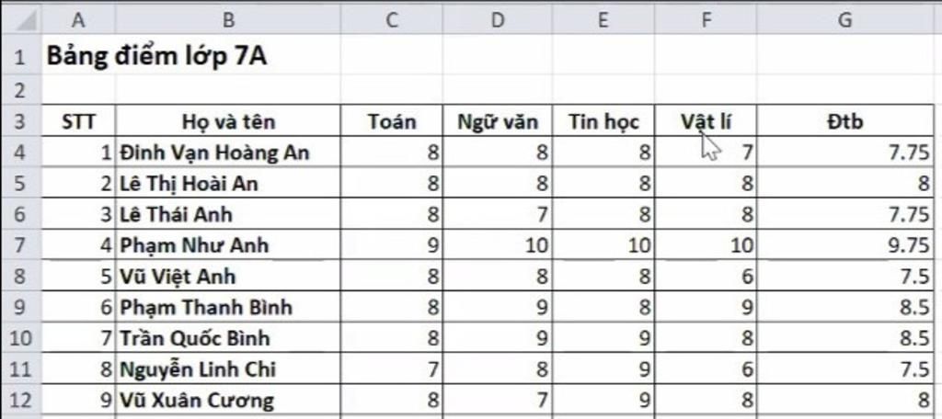
Task: Select row 7 header
Action: click(20, 245)
